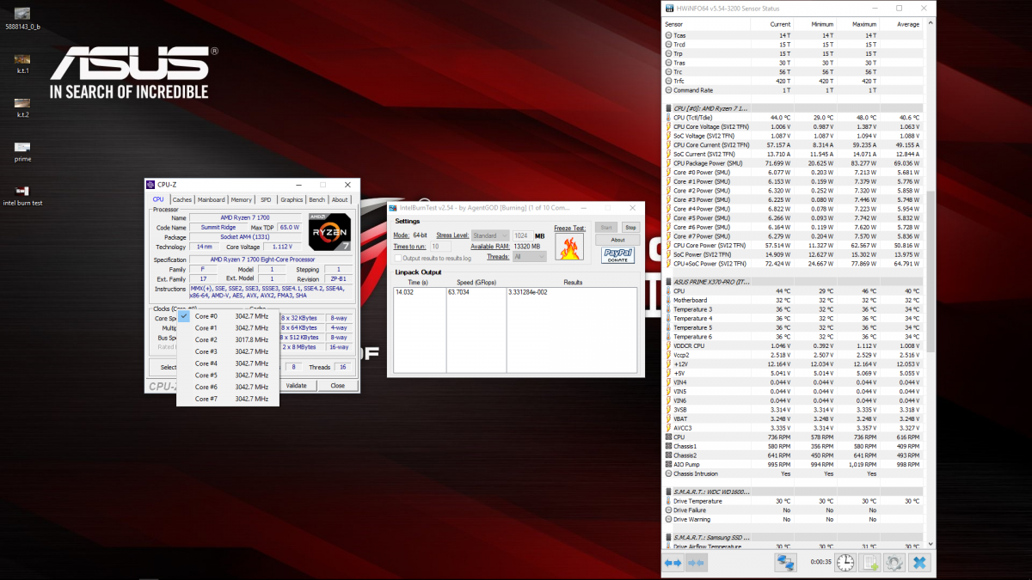Click Core Voltage value 1.112 V
The width and height of the screenshot is (1032, 580).
point(284,247)
